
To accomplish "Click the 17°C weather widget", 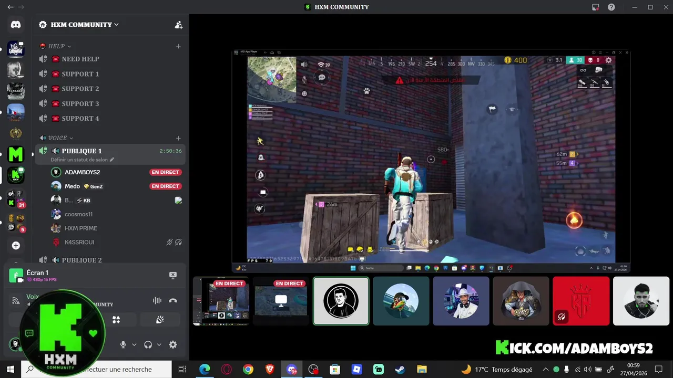I will (x=496, y=370).
